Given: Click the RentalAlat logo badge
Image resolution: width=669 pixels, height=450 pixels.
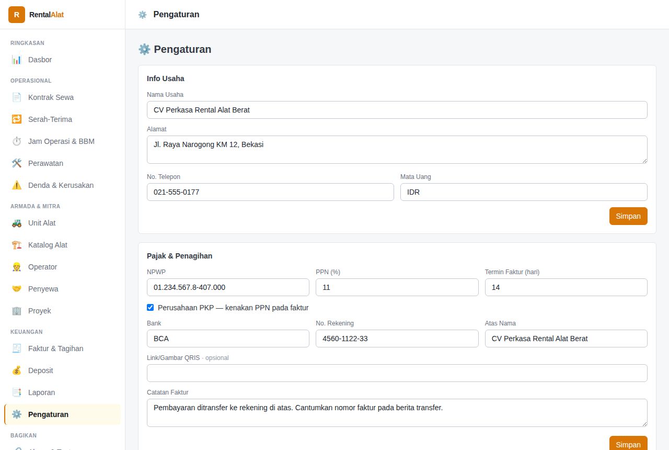Looking at the screenshot, I should coord(17,15).
